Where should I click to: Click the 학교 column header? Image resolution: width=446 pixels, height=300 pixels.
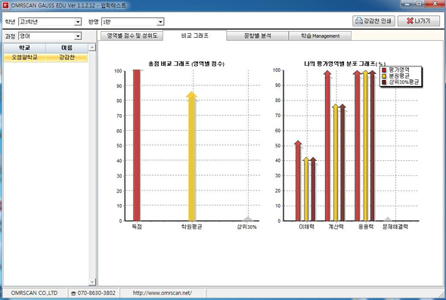point(24,48)
